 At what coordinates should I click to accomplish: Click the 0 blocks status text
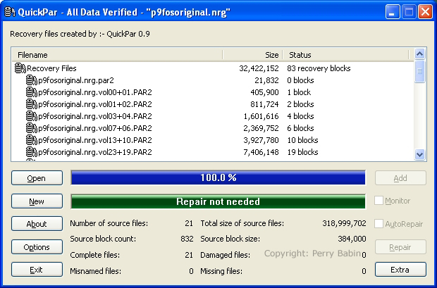pos(300,80)
